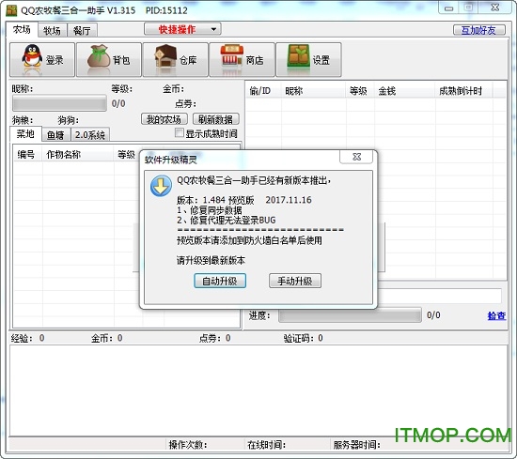The width and height of the screenshot is (517, 459).
Task: Select the 鱼塘 sub-tab
Action: 55,134
